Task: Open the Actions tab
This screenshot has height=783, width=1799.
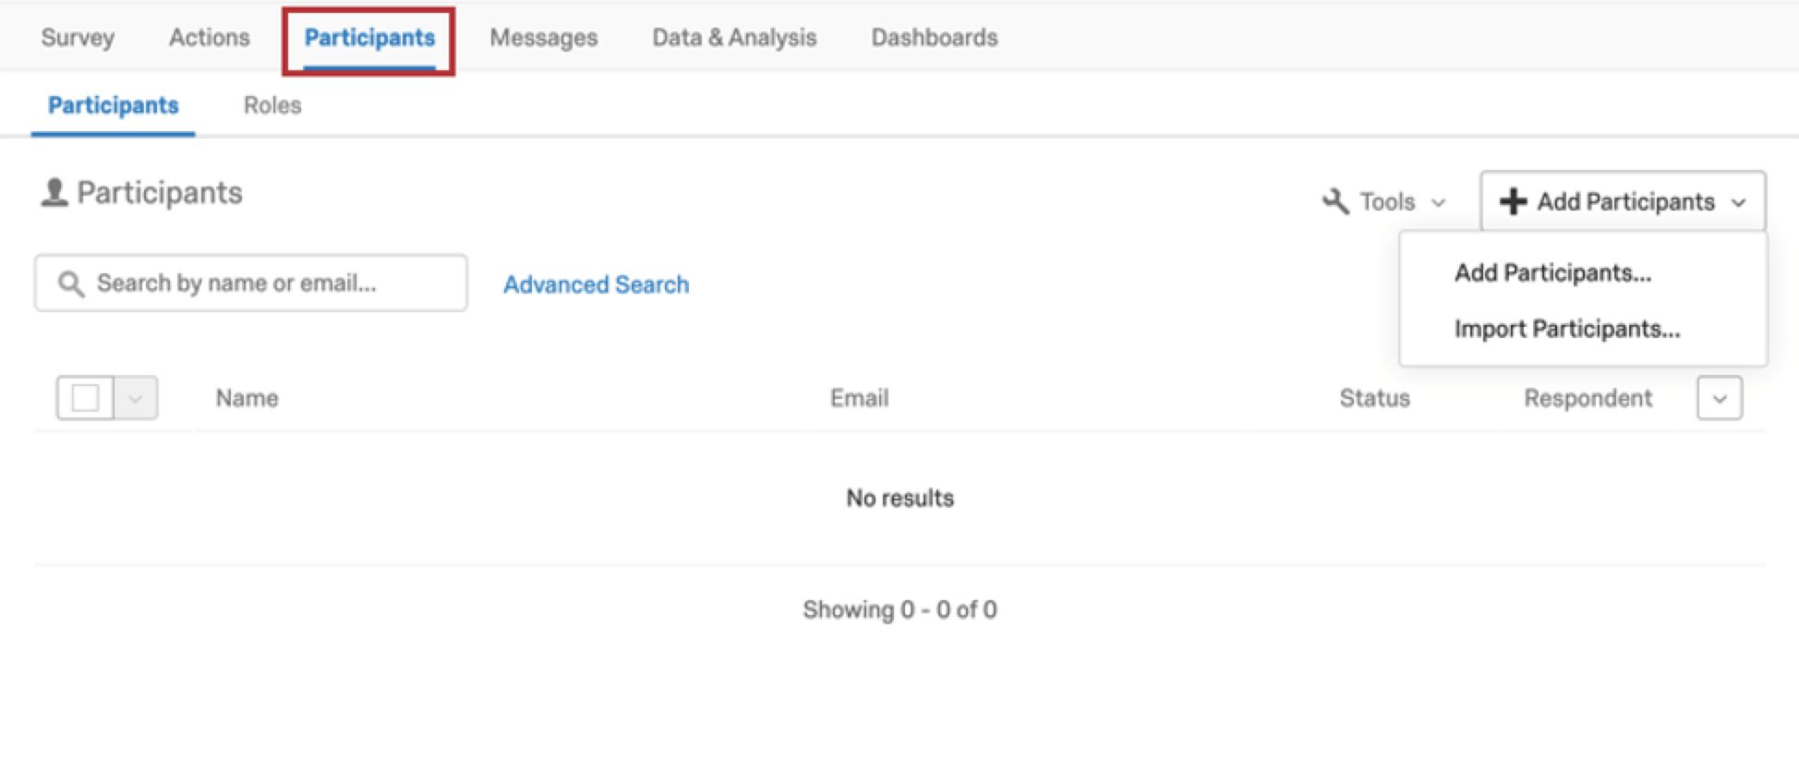Action: pyautogui.click(x=210, y=38)
